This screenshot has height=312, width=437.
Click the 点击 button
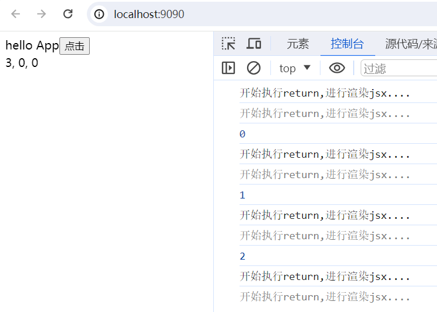pos(75,46)
